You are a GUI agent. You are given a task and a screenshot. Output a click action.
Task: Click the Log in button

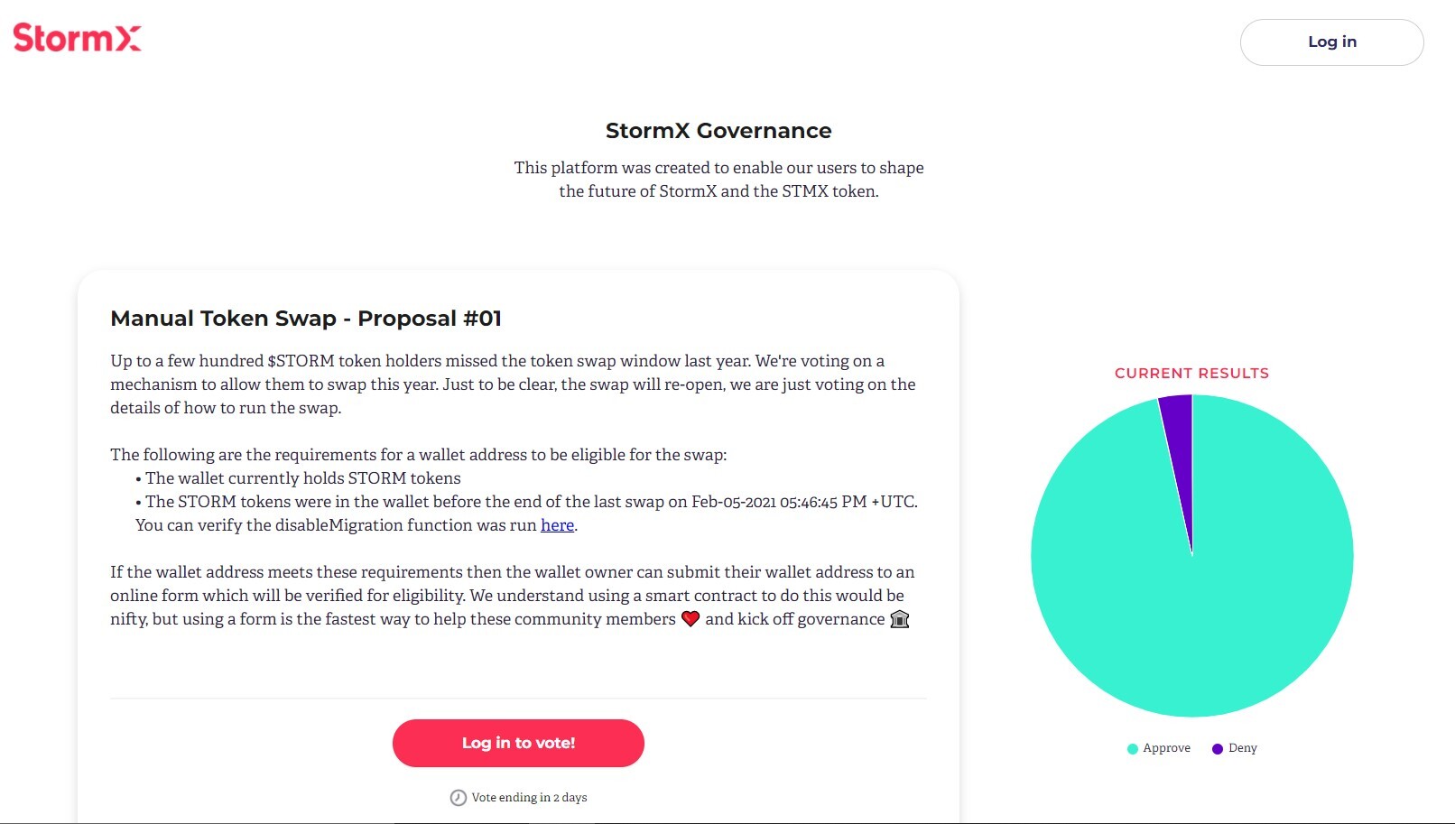[1331, 42]
